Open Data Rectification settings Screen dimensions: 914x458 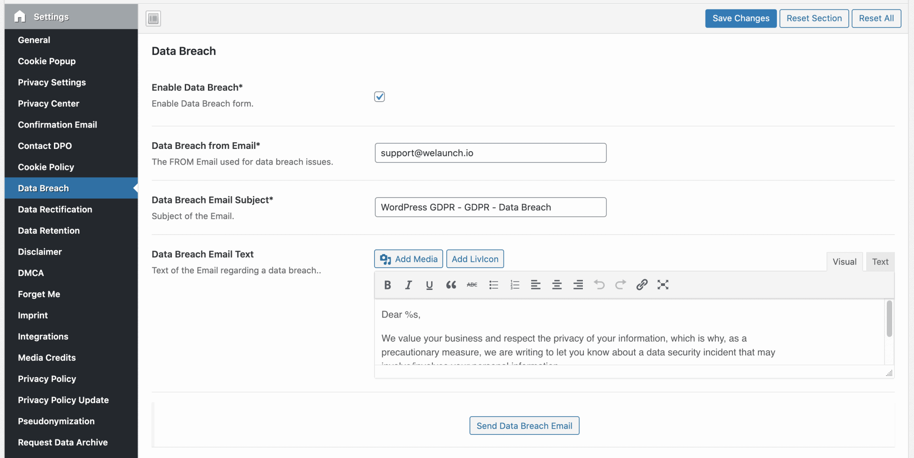pos(54,209)
